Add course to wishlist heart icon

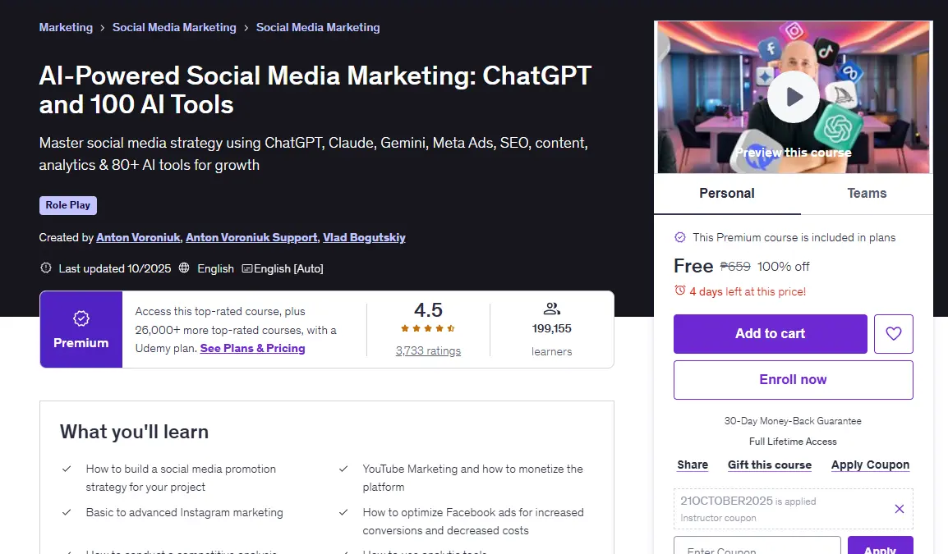(x=893, y=333)
